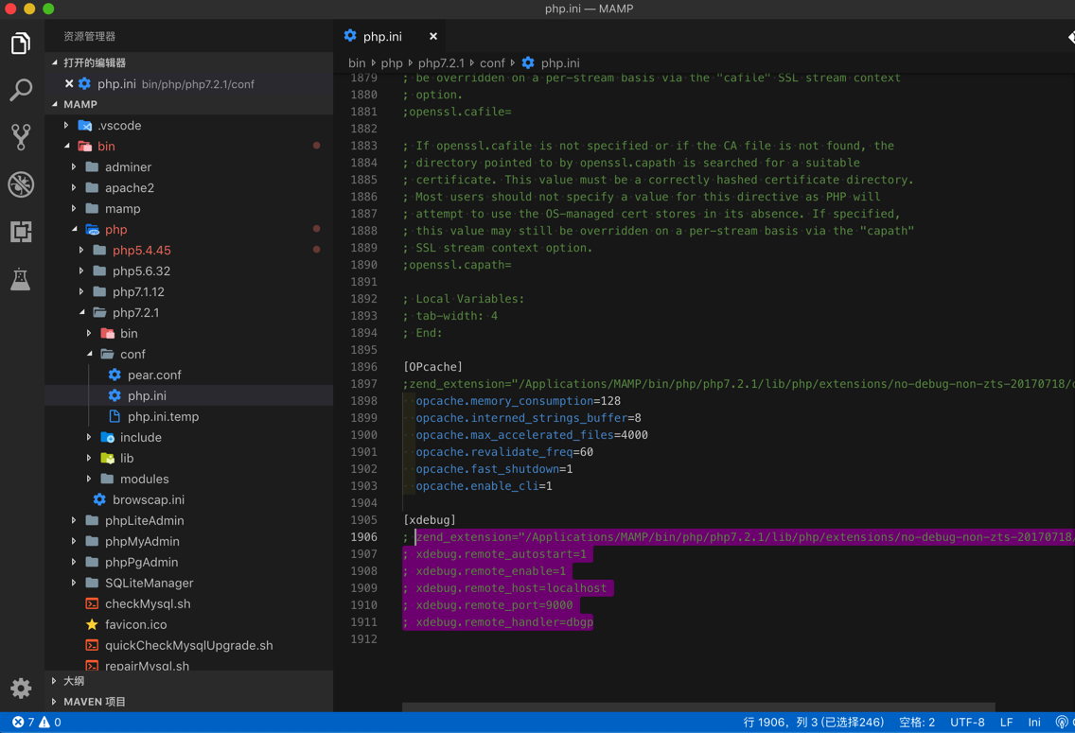Open the Manage gear settings icon
The width and height of the screenshot is (1075, 733).
[21, 688]
